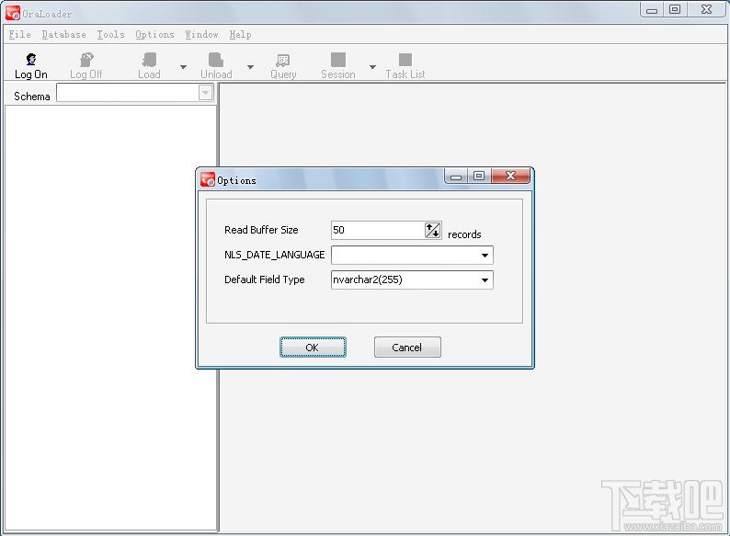Minimize the Options dialog
This screenshot has height=536, width=730.
tap(456, 176)
